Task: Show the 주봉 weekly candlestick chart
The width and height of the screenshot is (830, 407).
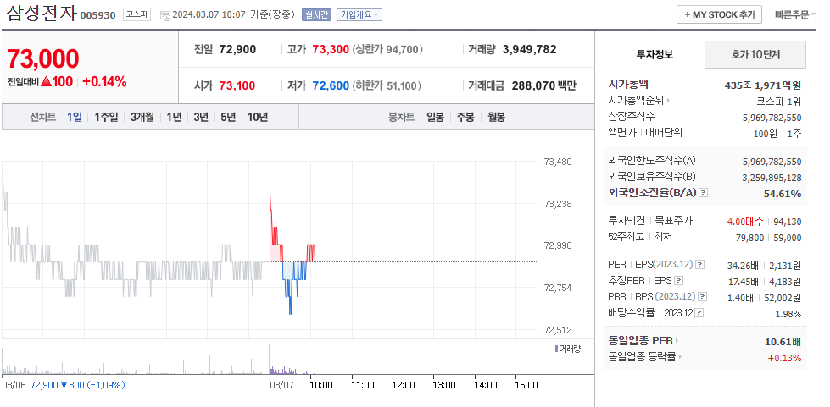Action: [465, 117]
